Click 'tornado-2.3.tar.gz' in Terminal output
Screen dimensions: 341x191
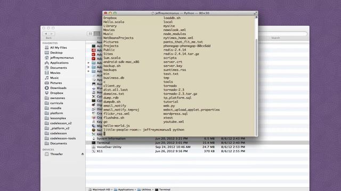pos(180,94)
